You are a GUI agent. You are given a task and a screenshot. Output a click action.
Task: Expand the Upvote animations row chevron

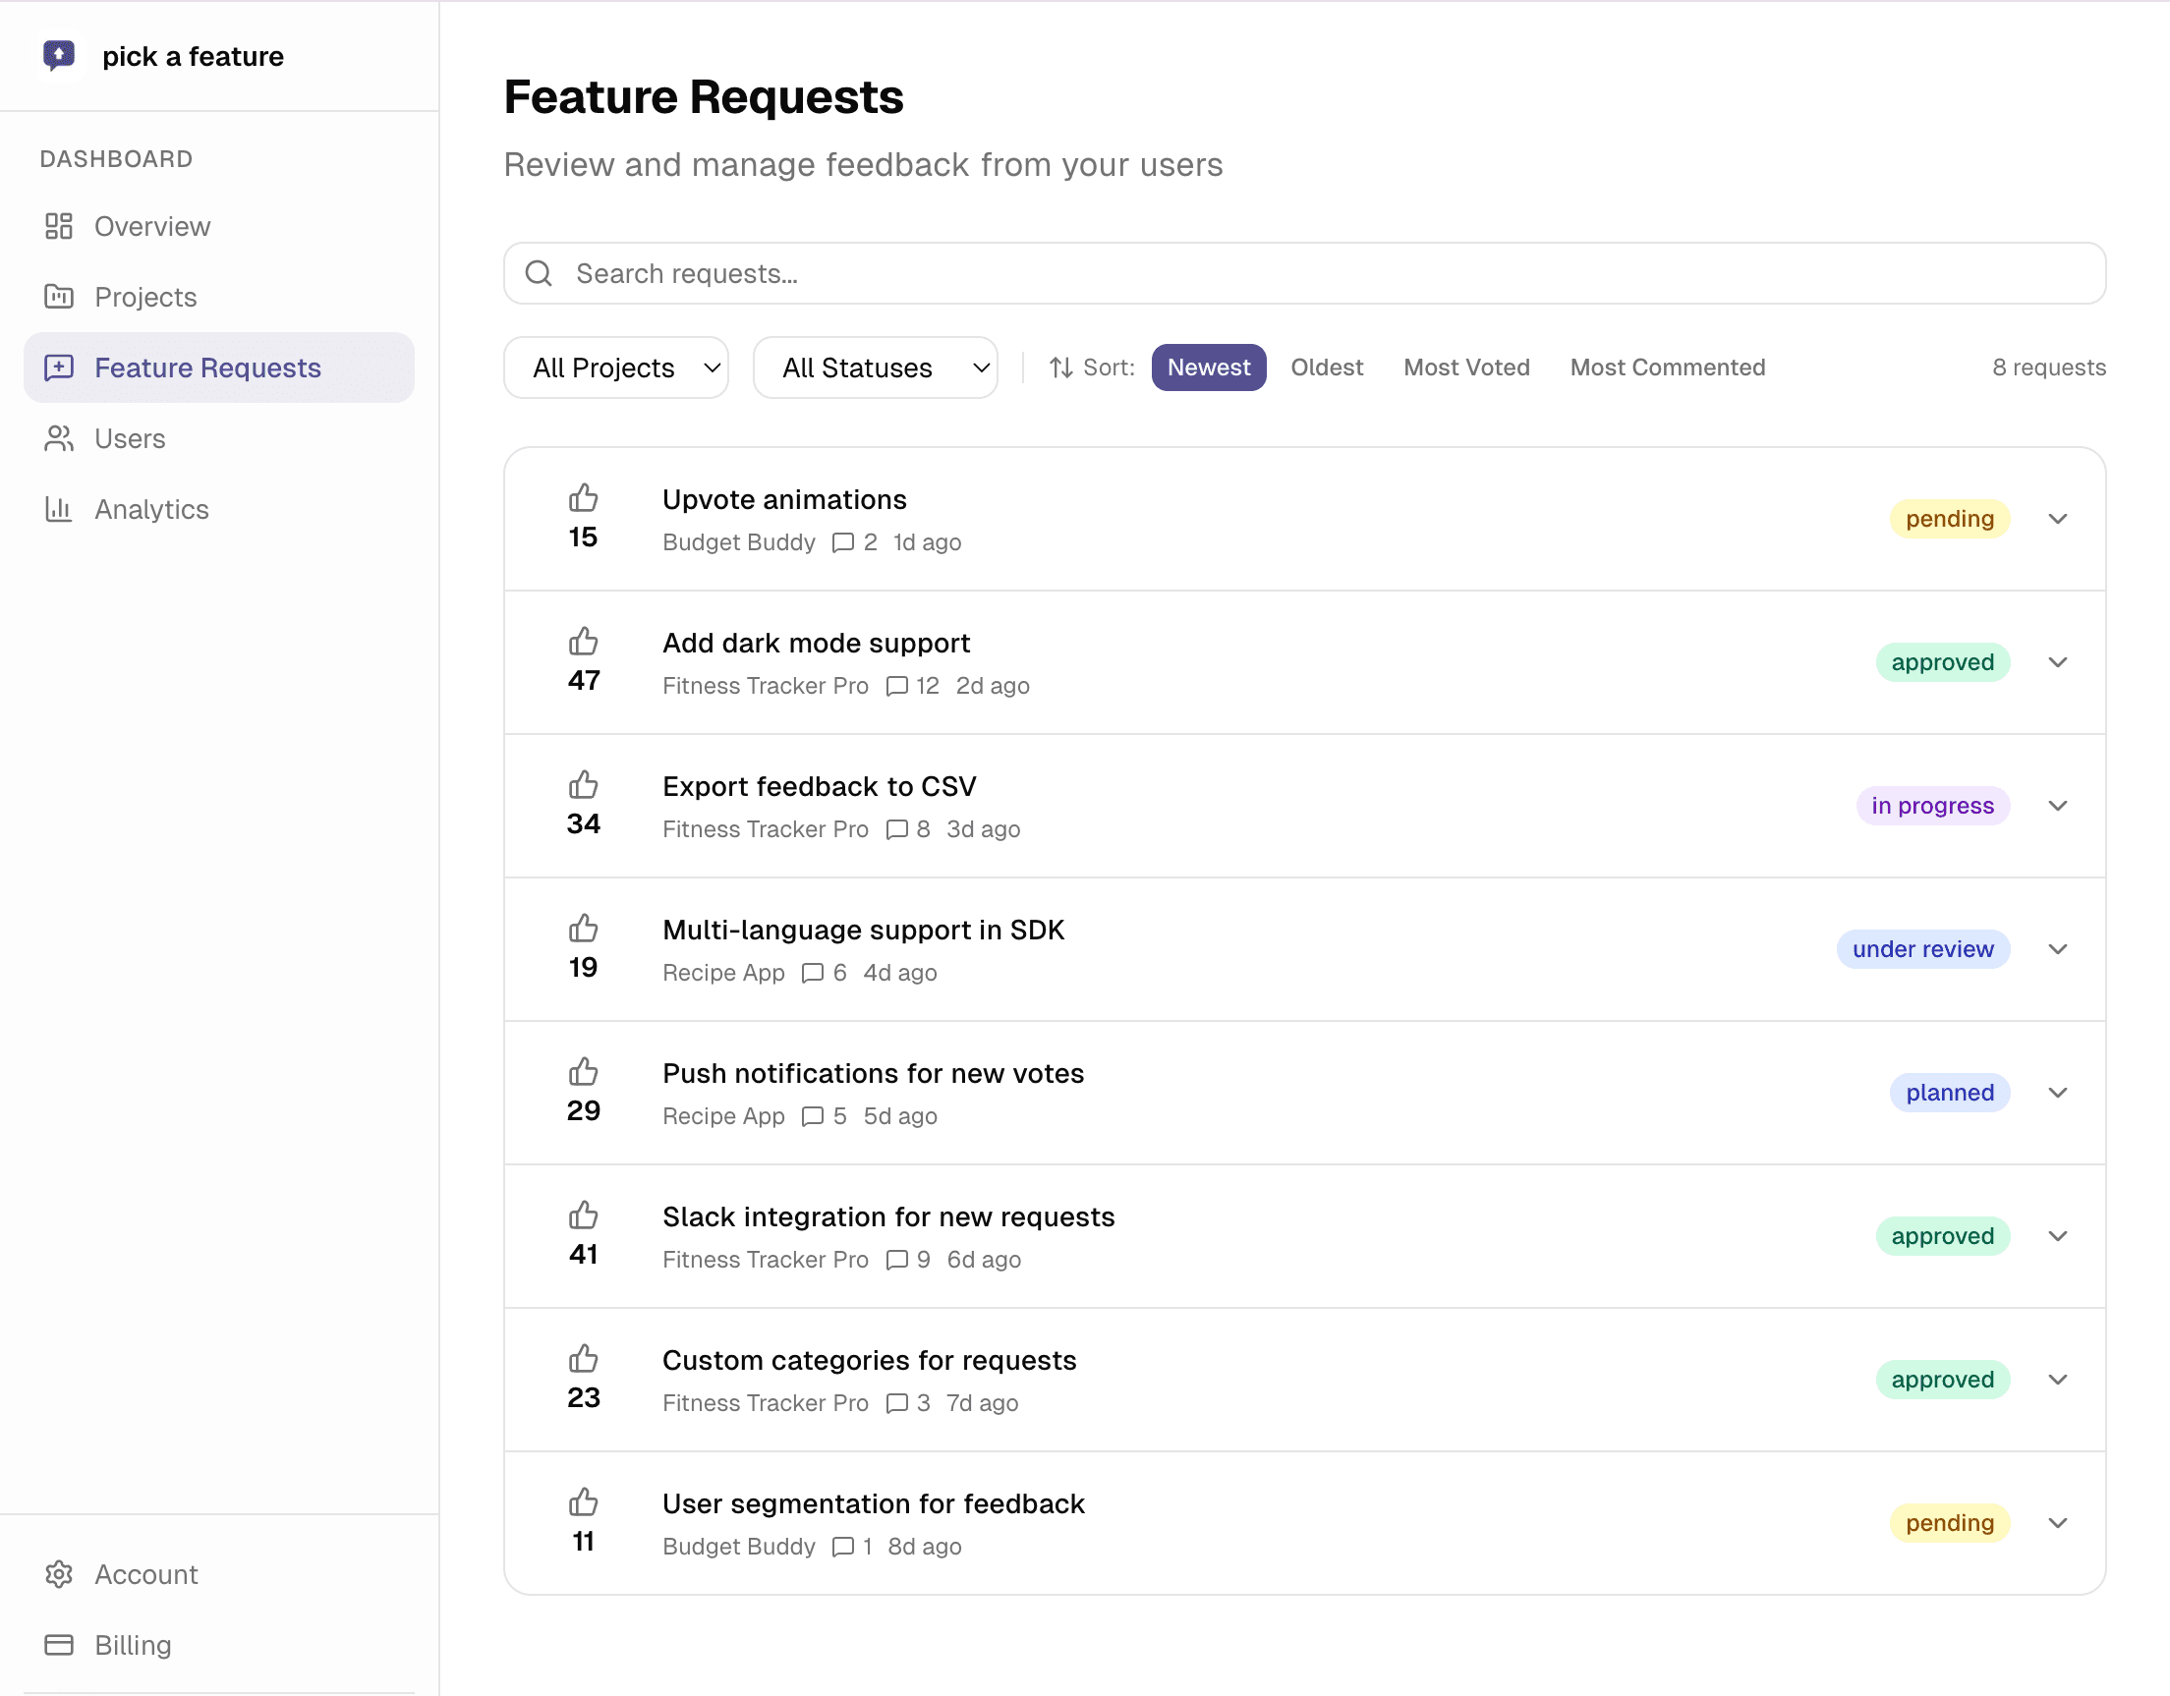[x=2058, y=519]
